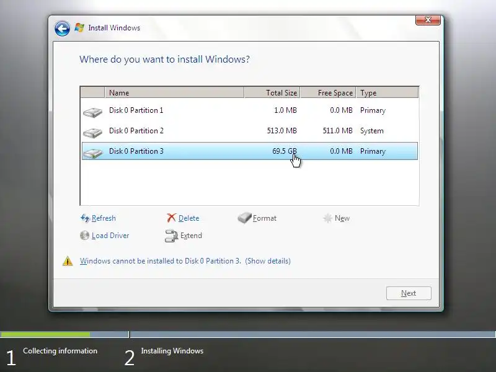Click the drive icon for Disk 0 Partition 2

click(x=92, y=133)
